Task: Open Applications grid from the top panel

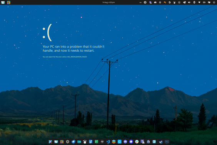Action: point(8,2)
